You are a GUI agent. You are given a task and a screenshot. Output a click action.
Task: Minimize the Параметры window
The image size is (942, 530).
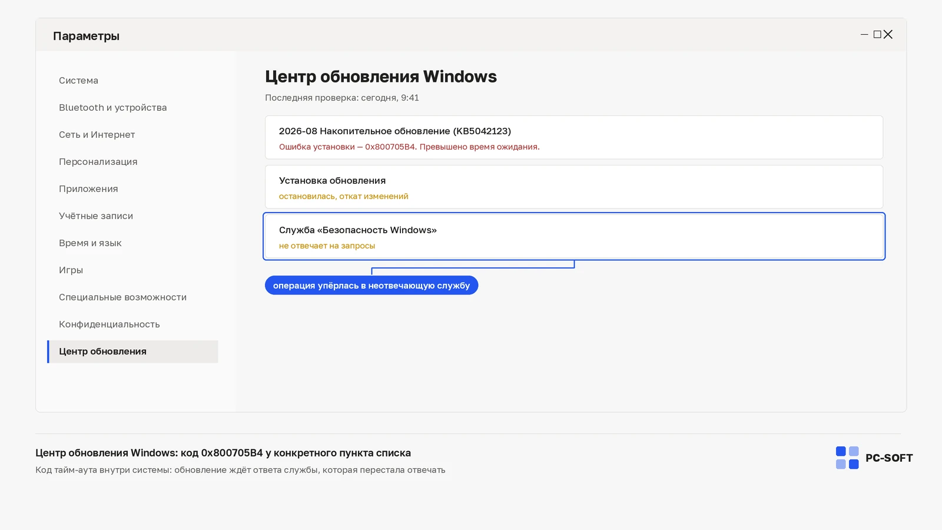864,35
